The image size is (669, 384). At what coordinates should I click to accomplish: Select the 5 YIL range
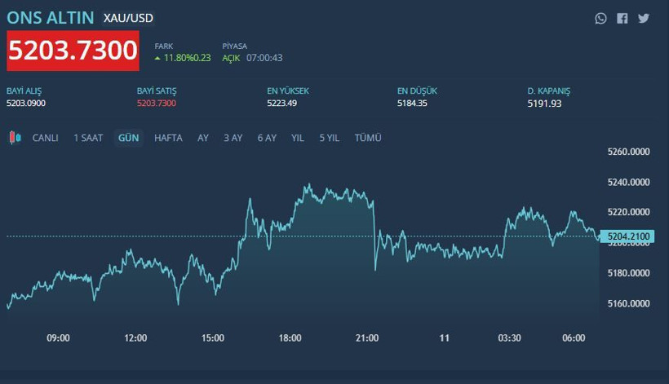pyautogui.click(x=329, y=138)
